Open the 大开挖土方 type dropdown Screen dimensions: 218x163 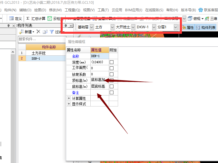[133, 27]
